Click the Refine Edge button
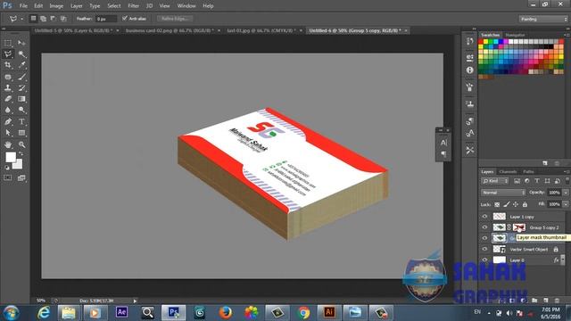Screen dimensions: 571x321 point(175,19)
